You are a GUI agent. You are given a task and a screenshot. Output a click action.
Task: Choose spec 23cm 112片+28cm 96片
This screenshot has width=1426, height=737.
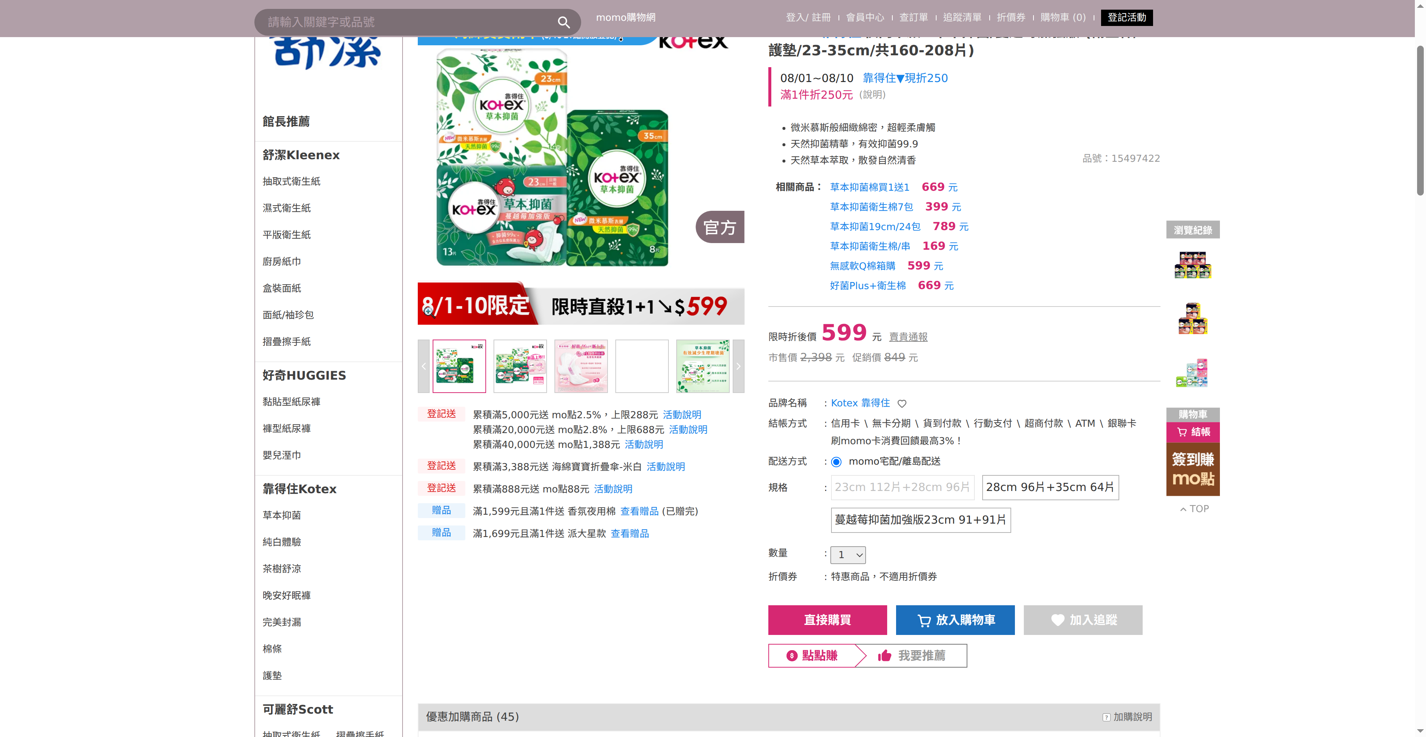[x=902, y=488]
